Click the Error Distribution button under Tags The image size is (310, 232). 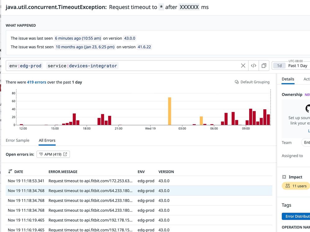pyautogui.click(x=296, y=216)
